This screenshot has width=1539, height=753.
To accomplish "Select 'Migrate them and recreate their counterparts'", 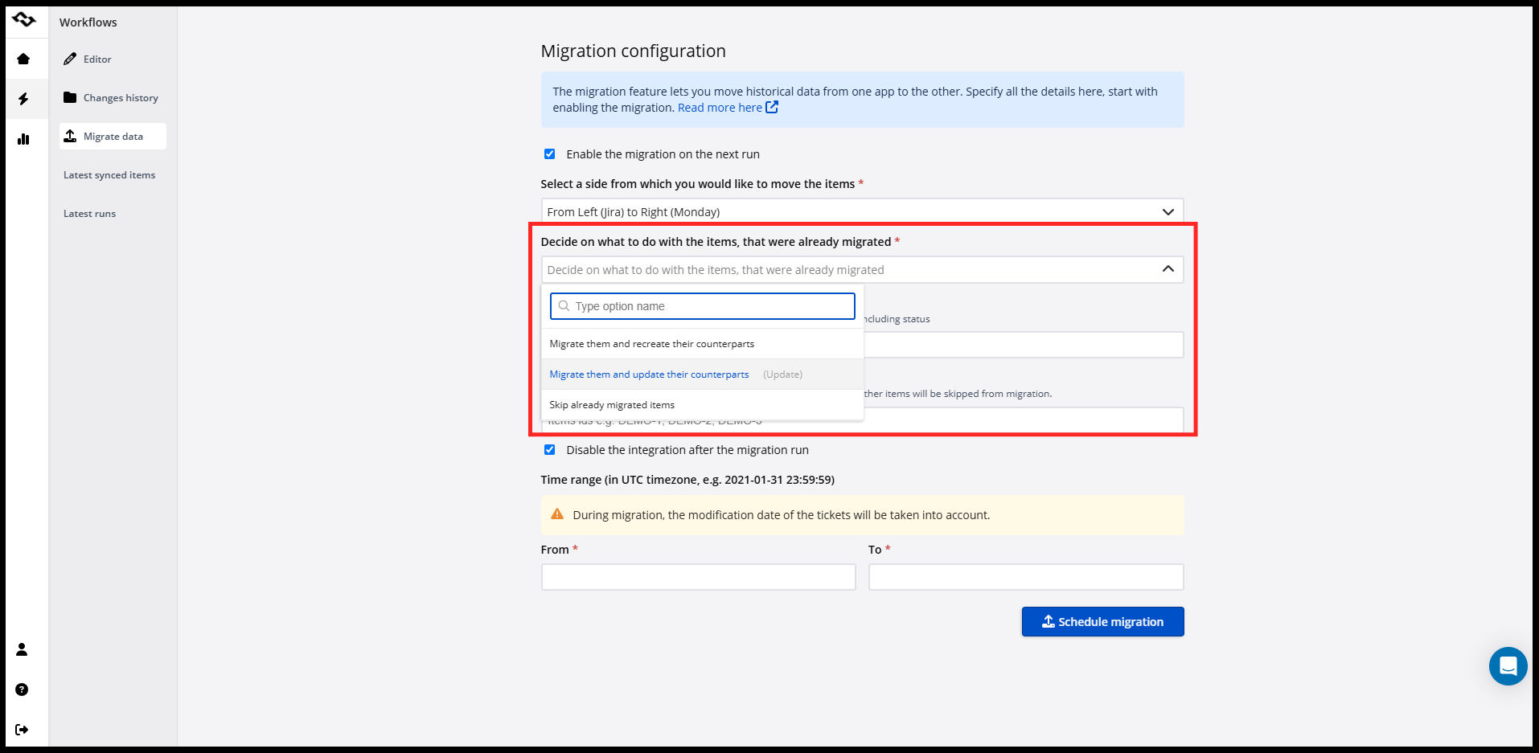I will click(652, 344).
